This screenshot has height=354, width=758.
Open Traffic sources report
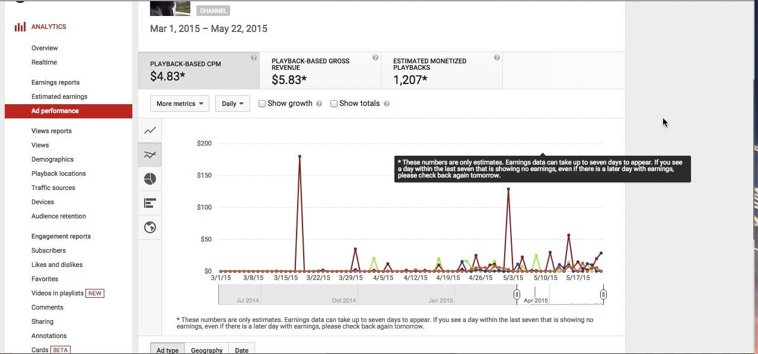tap(53, 188)
